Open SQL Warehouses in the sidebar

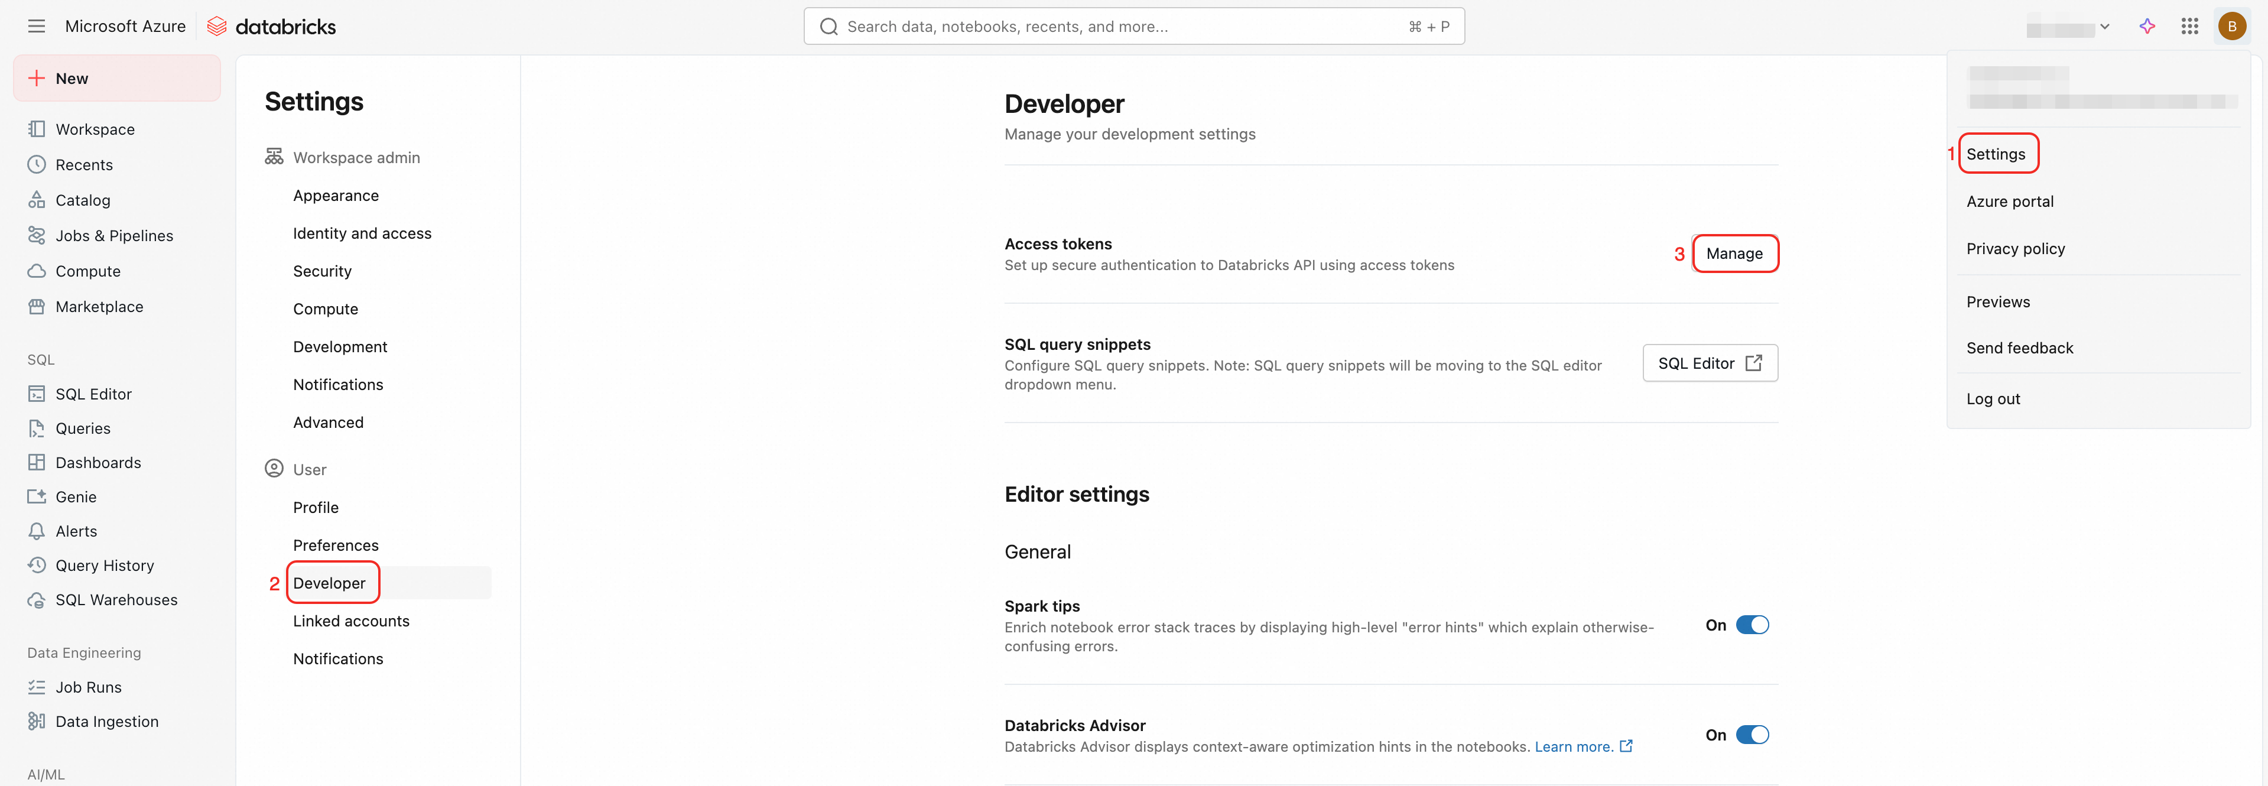(116, 600)
